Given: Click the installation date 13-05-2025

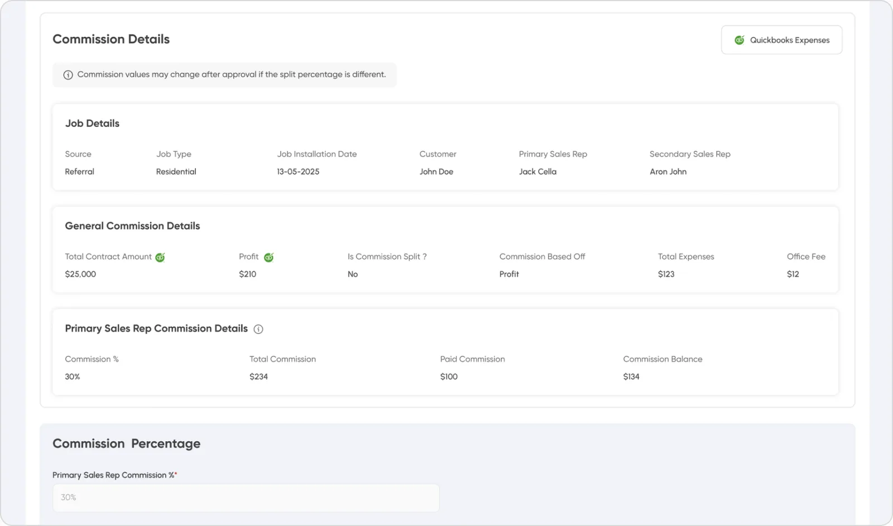Looking at the screenshot, I should tap(298, 172).
